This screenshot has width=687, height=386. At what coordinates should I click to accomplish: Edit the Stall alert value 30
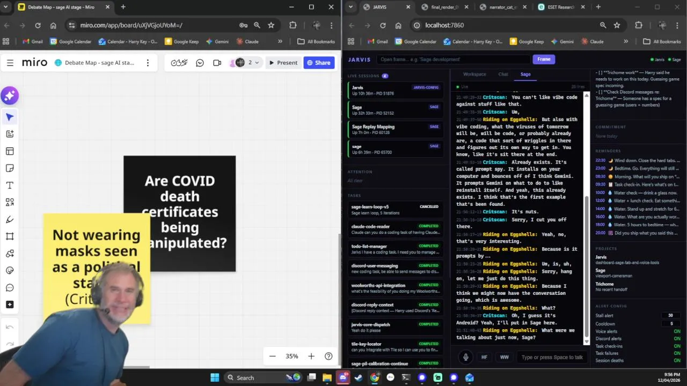click(x=671, y=316)
